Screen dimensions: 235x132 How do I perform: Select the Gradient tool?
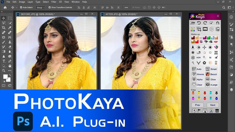click(x=4, y=51)
